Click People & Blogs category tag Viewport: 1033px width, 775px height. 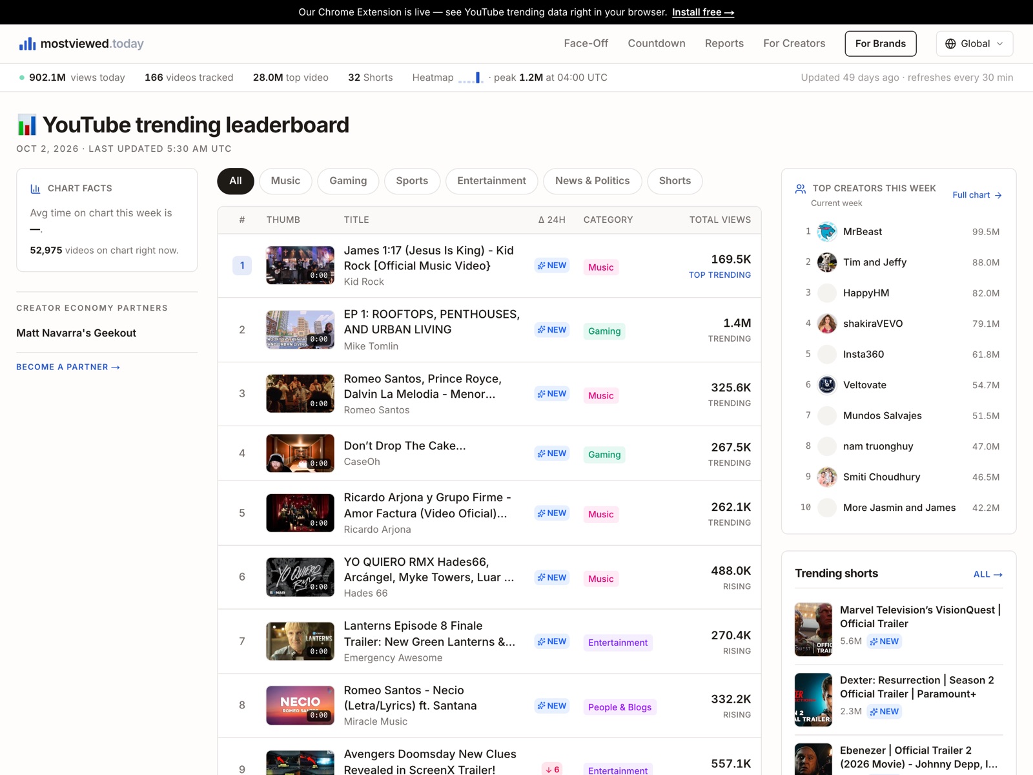620,707
